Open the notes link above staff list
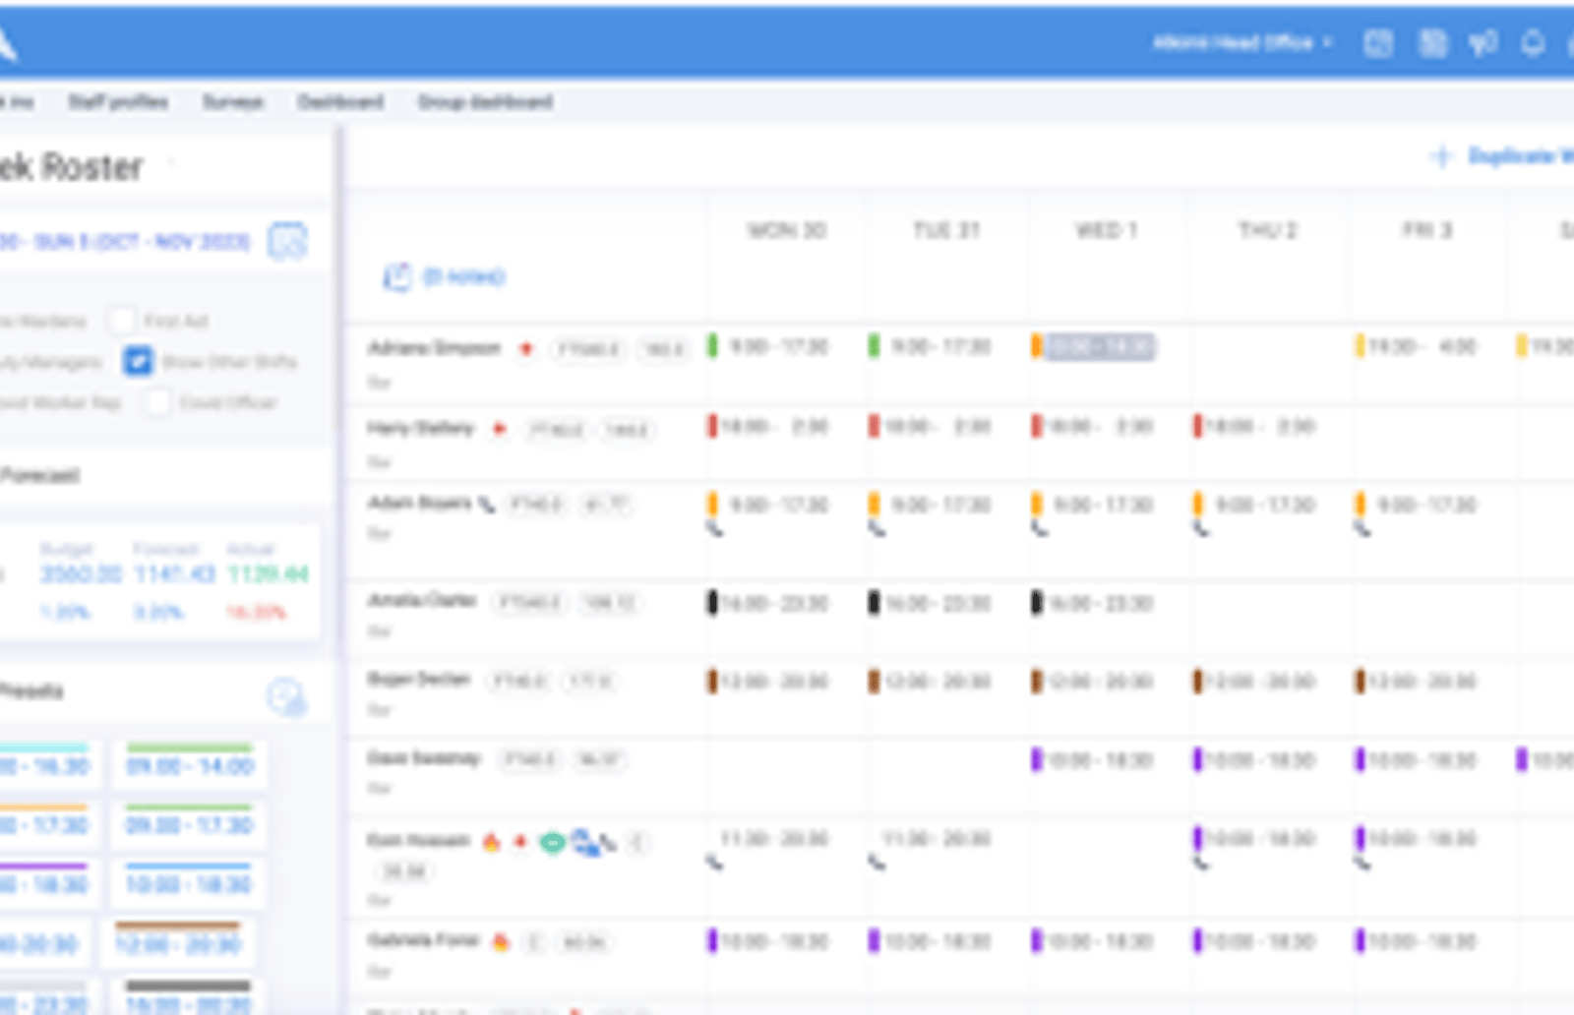Screen dimensions: 1574x1015 click(x=463, y=277)
